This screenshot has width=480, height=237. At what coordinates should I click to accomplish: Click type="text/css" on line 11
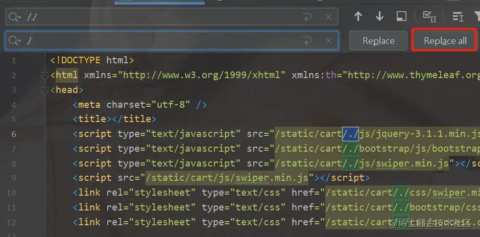[244, 207]
